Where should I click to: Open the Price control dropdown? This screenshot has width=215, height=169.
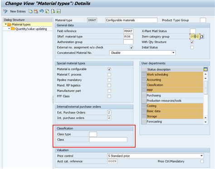click(x=201, y=156)
